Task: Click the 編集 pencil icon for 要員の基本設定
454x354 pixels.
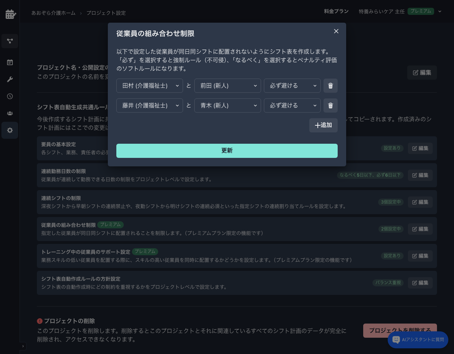Action: 415,148
